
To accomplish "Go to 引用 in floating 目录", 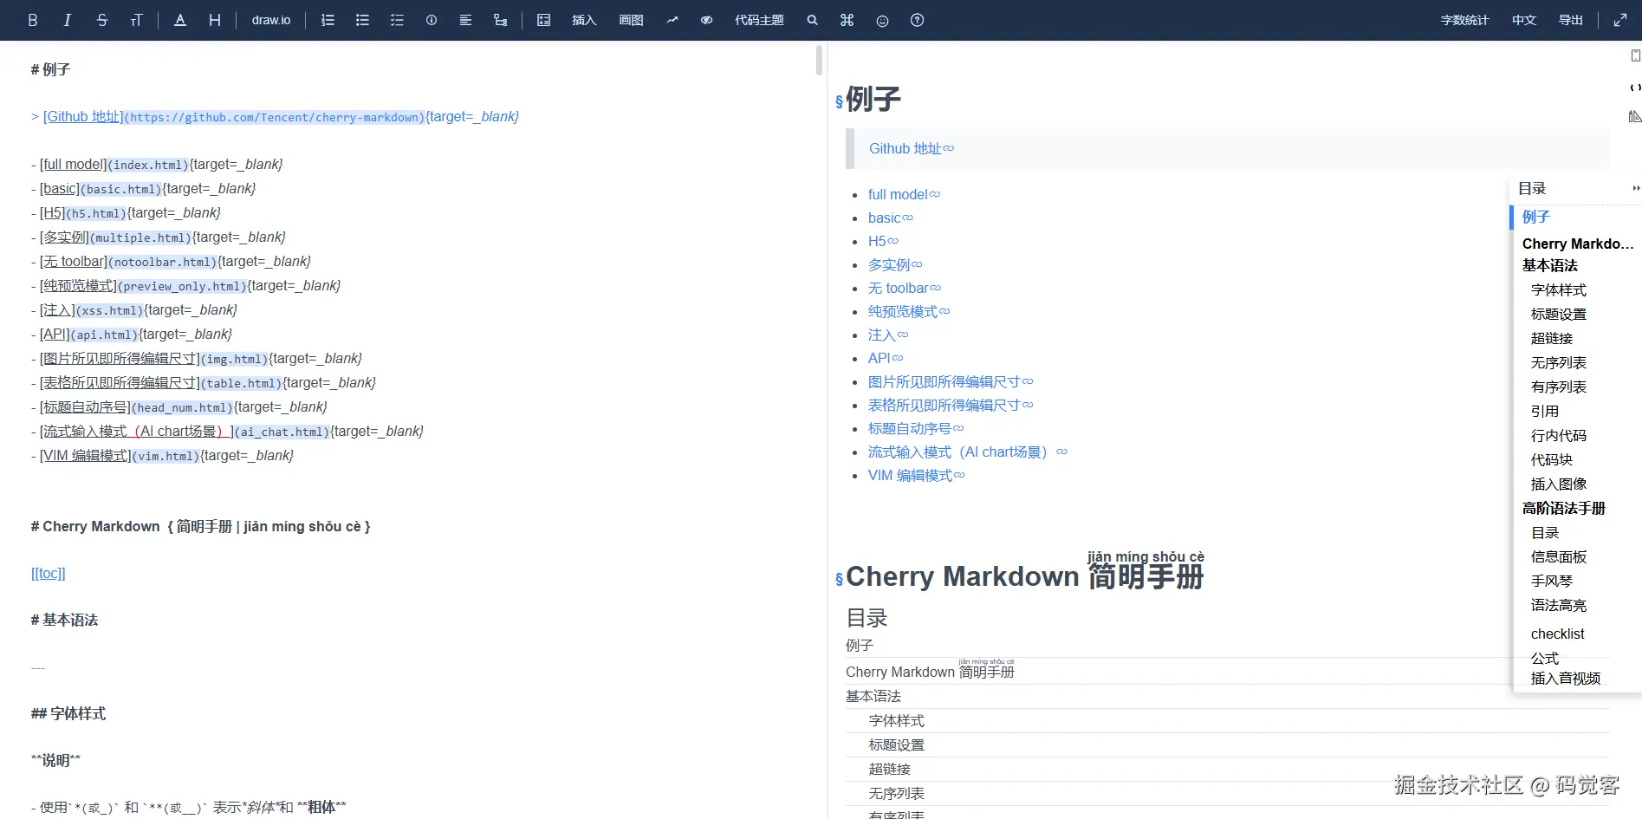I will pyautogui.click(x=1545, y=411).
